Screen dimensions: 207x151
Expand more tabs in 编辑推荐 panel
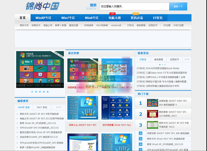58,107
